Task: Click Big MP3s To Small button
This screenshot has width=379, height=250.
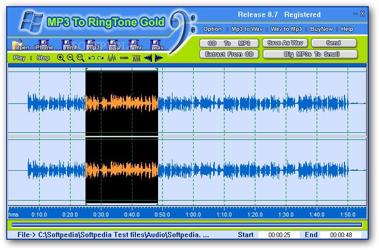Action: pyautogui.click(x=310, y=54)
